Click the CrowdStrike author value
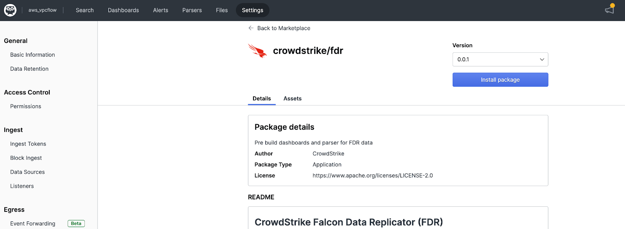The height and width of the screenshot is (229, 625). (x=329, y=154)
